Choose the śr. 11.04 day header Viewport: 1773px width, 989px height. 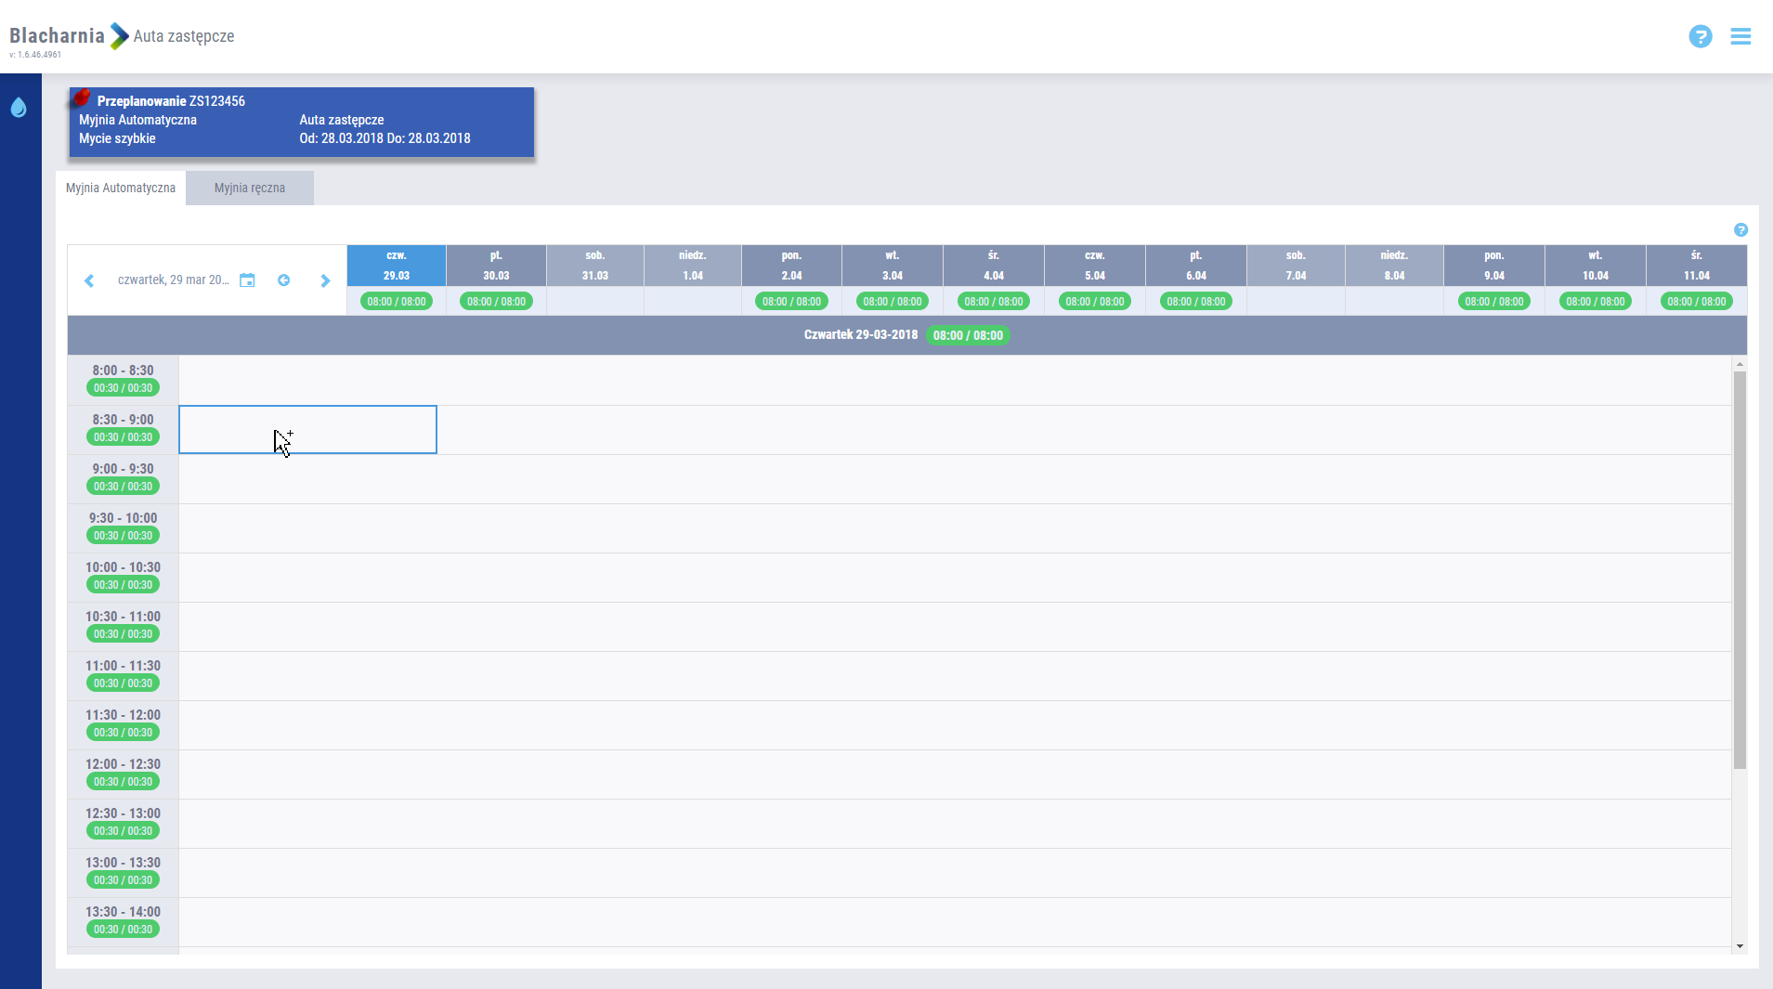[1696, 266]
